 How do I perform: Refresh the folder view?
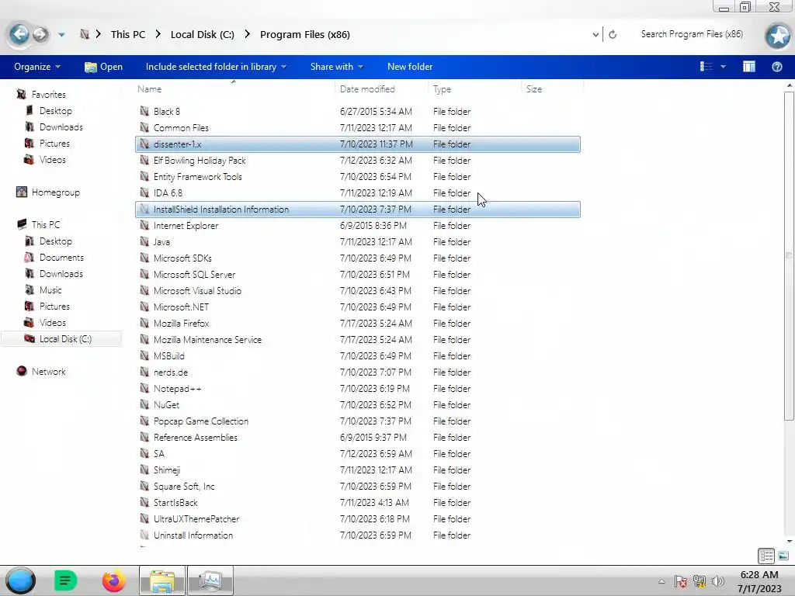pyautogui.click(x=613, y=34)
